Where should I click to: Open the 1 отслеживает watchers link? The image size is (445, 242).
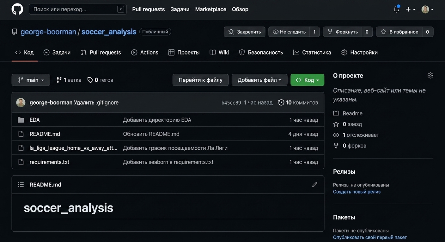(356, 135)
